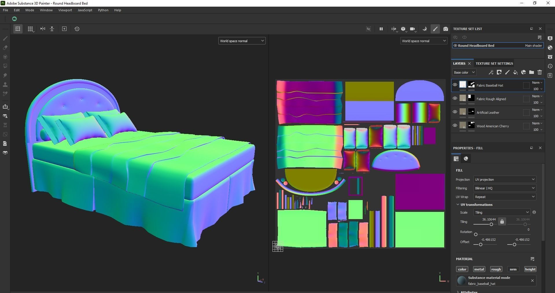Add a folder in the Layers panel
Viewport: 555px width, 293px height.
tap(532, 72)
